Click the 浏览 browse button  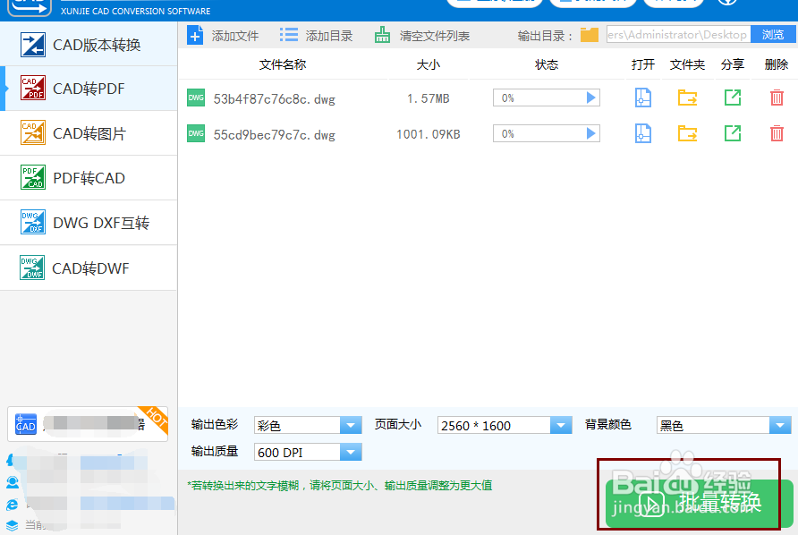point(771,34)
